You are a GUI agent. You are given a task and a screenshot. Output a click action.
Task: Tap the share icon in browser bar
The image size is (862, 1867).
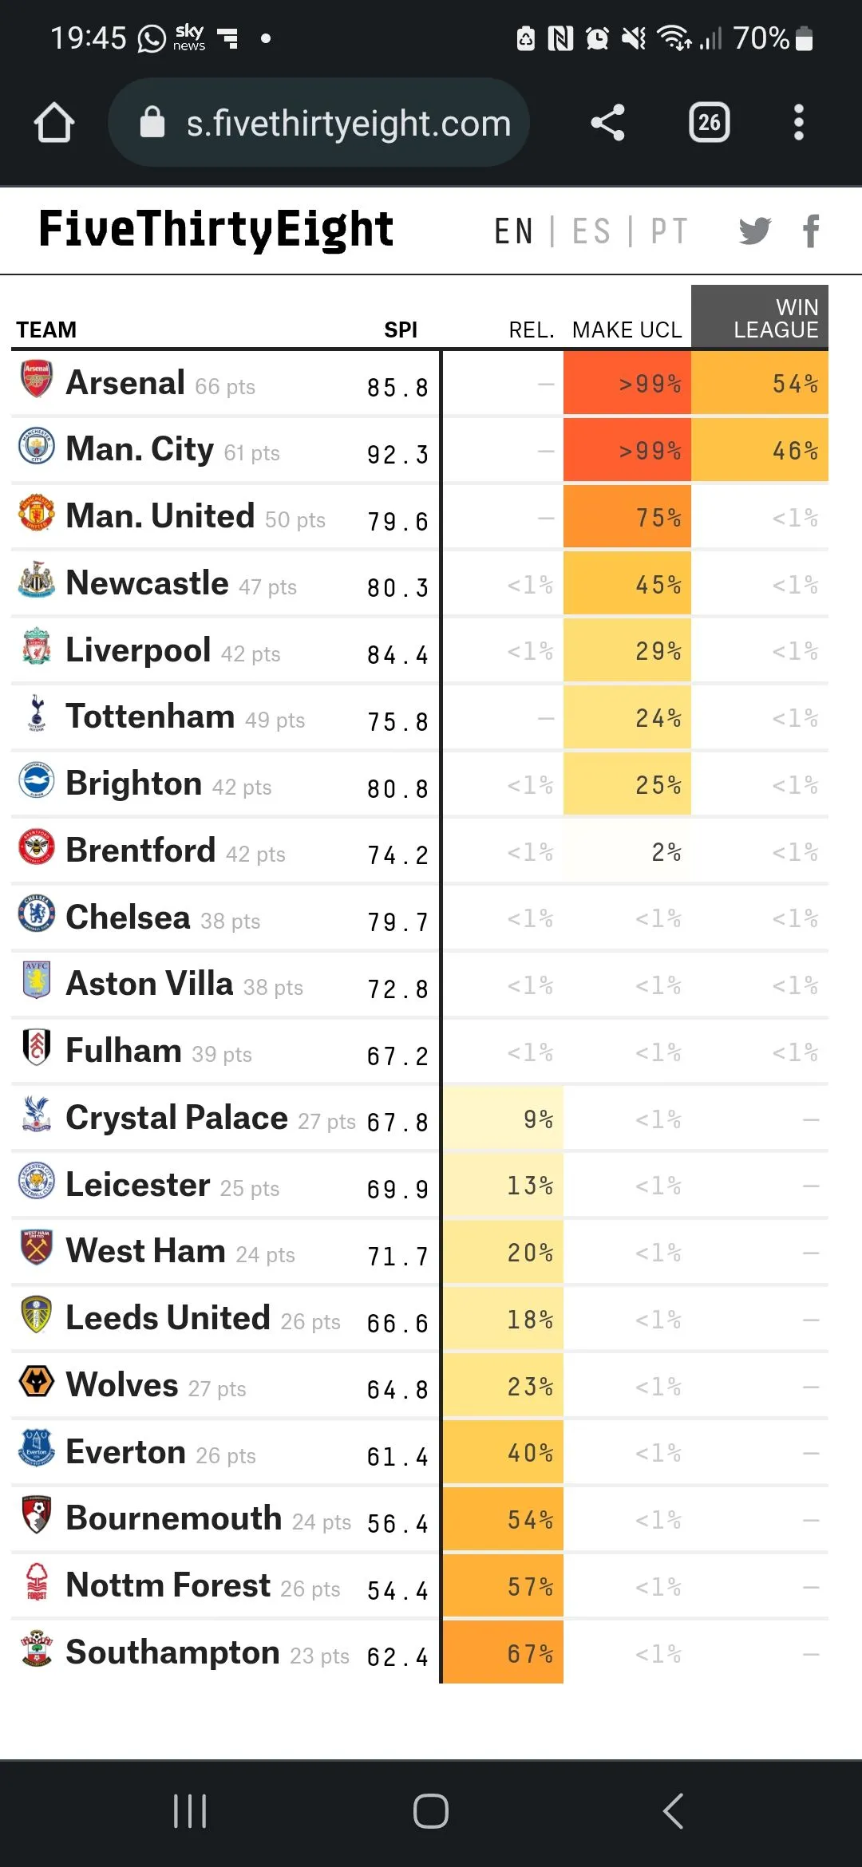click(607, 123)
